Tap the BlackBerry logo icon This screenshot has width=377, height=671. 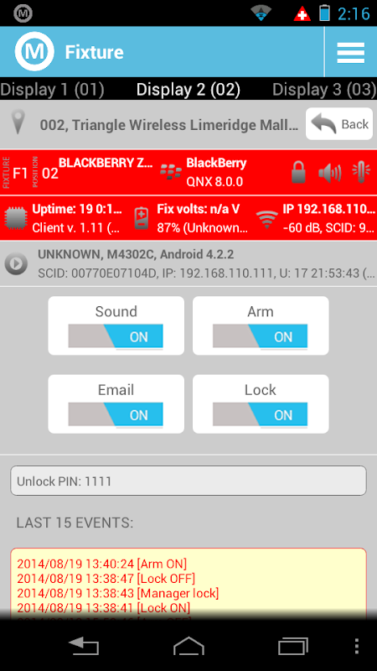171,172
